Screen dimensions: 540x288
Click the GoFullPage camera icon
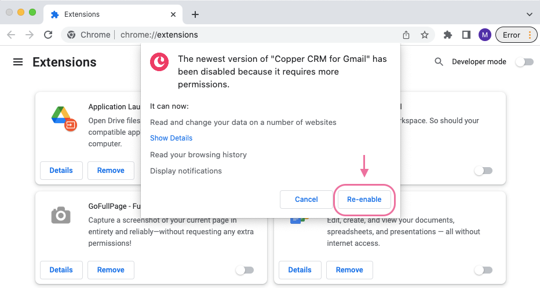click(x=61, y=216)
